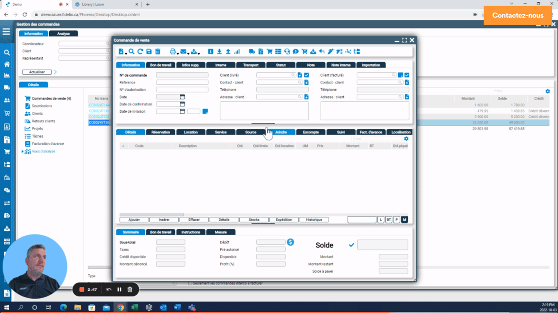Image resolution: width=558 pixels, height=313 pixels.
Task: Open Excel from the Windows taskbar
Action: [x=134, y=307]
